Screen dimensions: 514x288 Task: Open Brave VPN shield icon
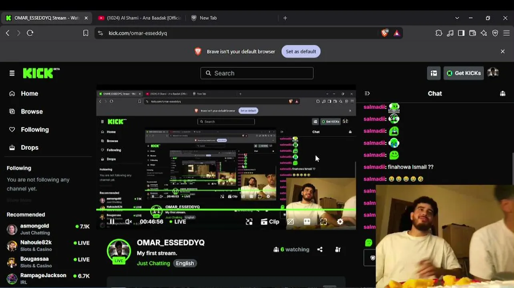[x=495, y=33]
